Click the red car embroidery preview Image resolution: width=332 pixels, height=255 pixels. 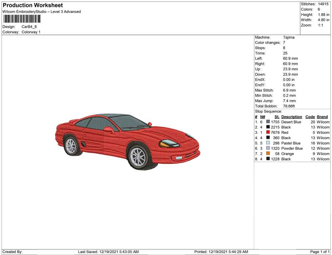pos(127,140)
